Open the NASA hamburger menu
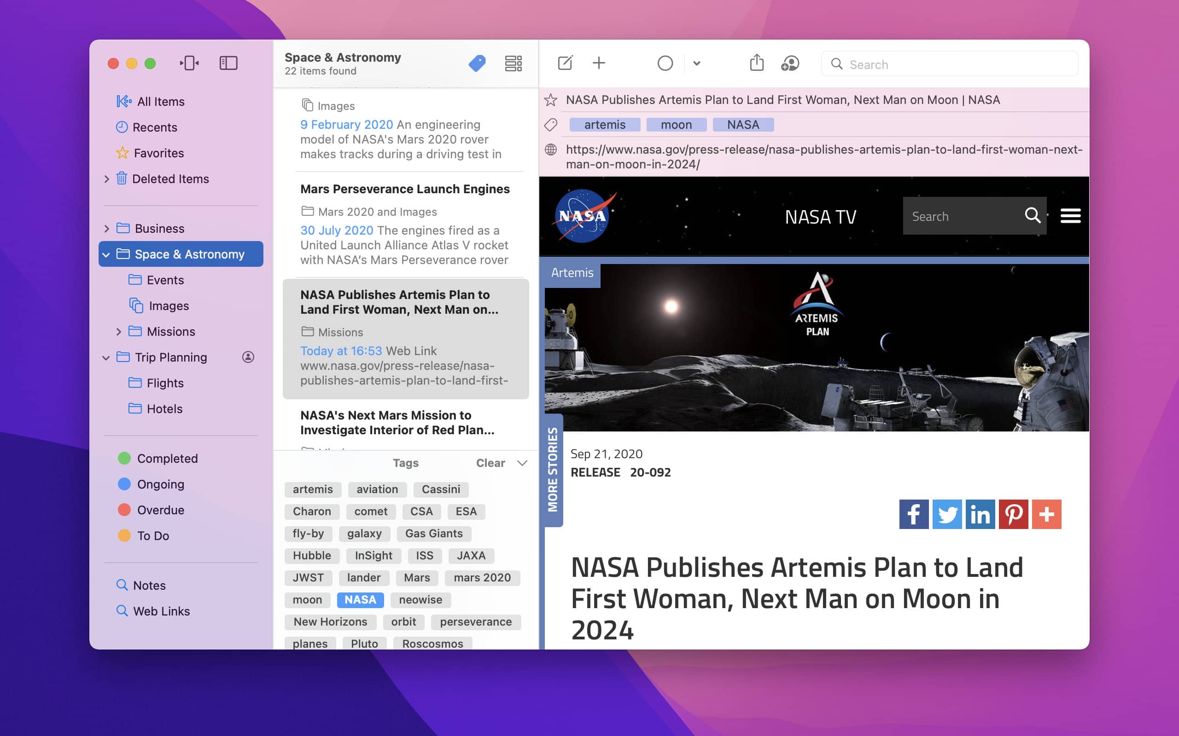The width and height of the screenshot is (1179, 736). pyautogui.click(x=1070, y=215)
